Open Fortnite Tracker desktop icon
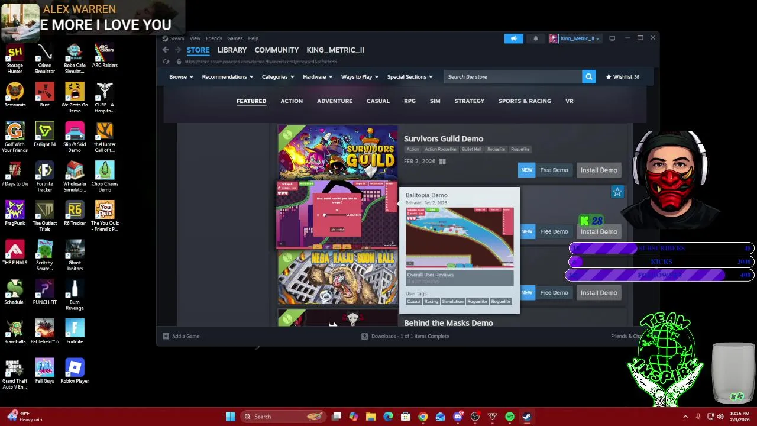757x426 pixels. point(44,177)
